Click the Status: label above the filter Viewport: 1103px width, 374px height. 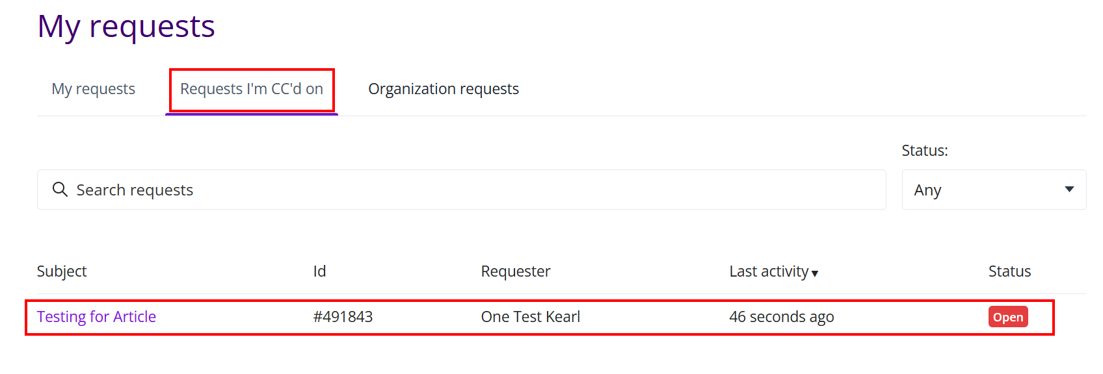pyautogui.click(x=924, y=151)
